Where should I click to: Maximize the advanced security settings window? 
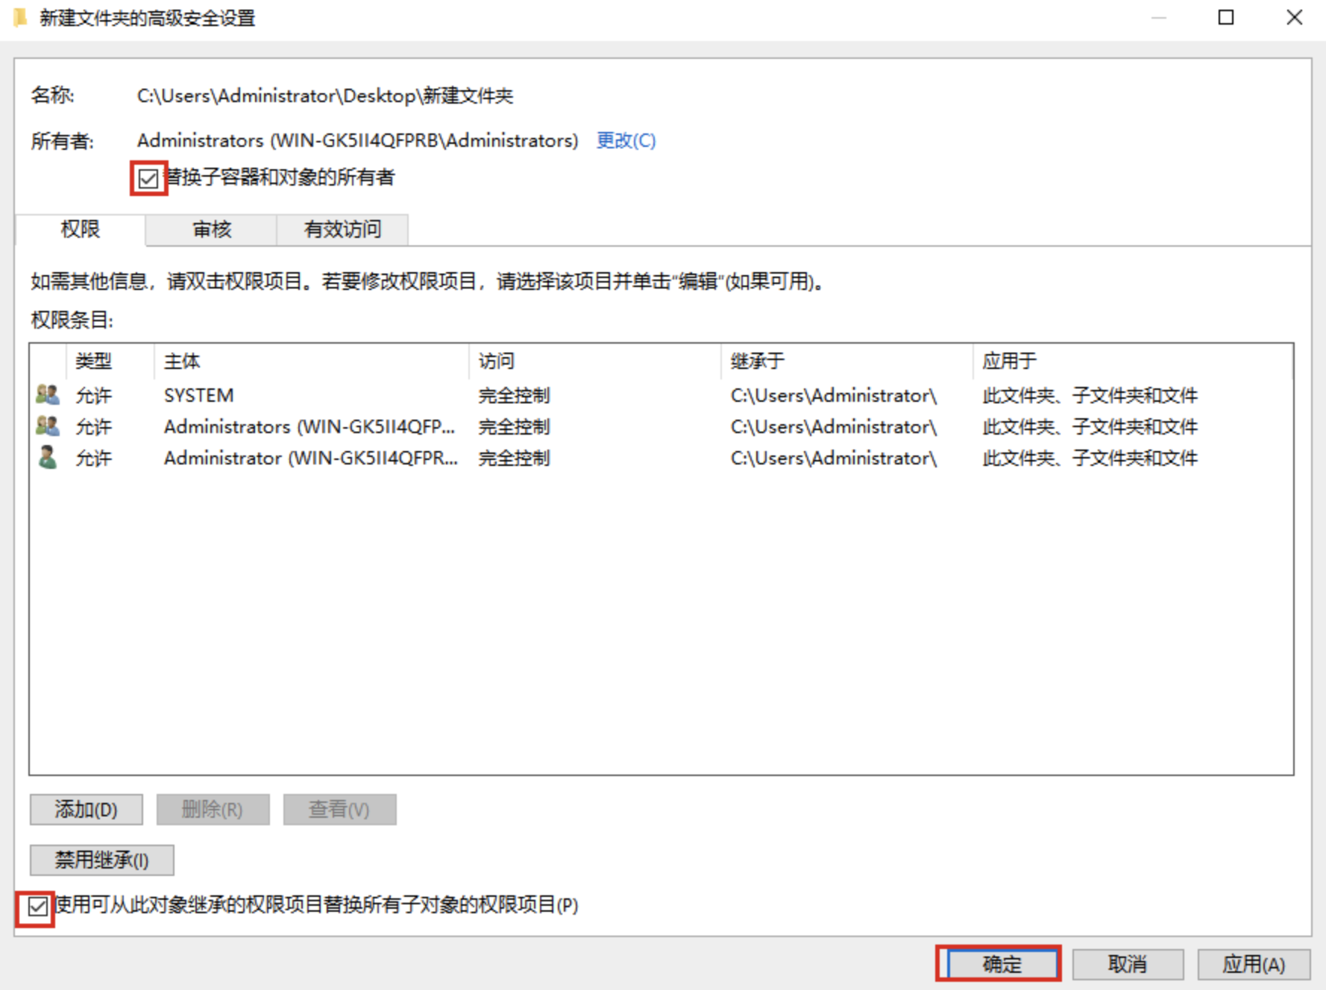[x=1225, y=17]
